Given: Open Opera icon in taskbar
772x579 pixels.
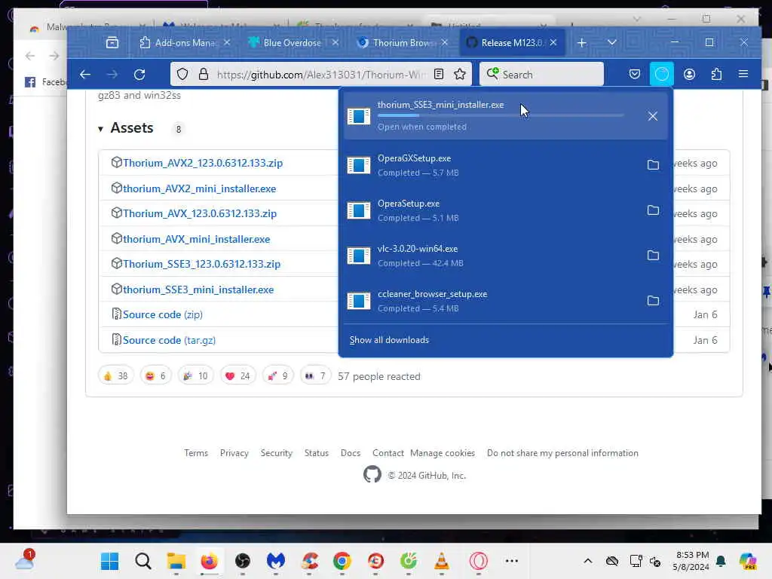Looking at the screenshot, I should [x=478, y=561].
